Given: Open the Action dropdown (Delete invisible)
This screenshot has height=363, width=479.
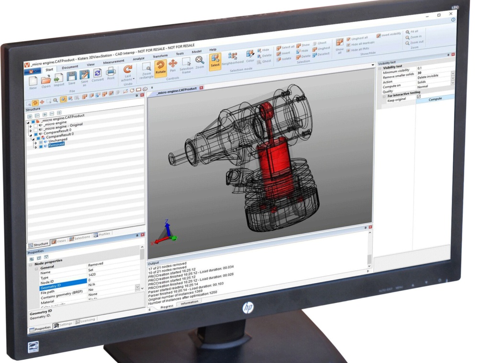Looking at the screenshot, I should (452, 73).
